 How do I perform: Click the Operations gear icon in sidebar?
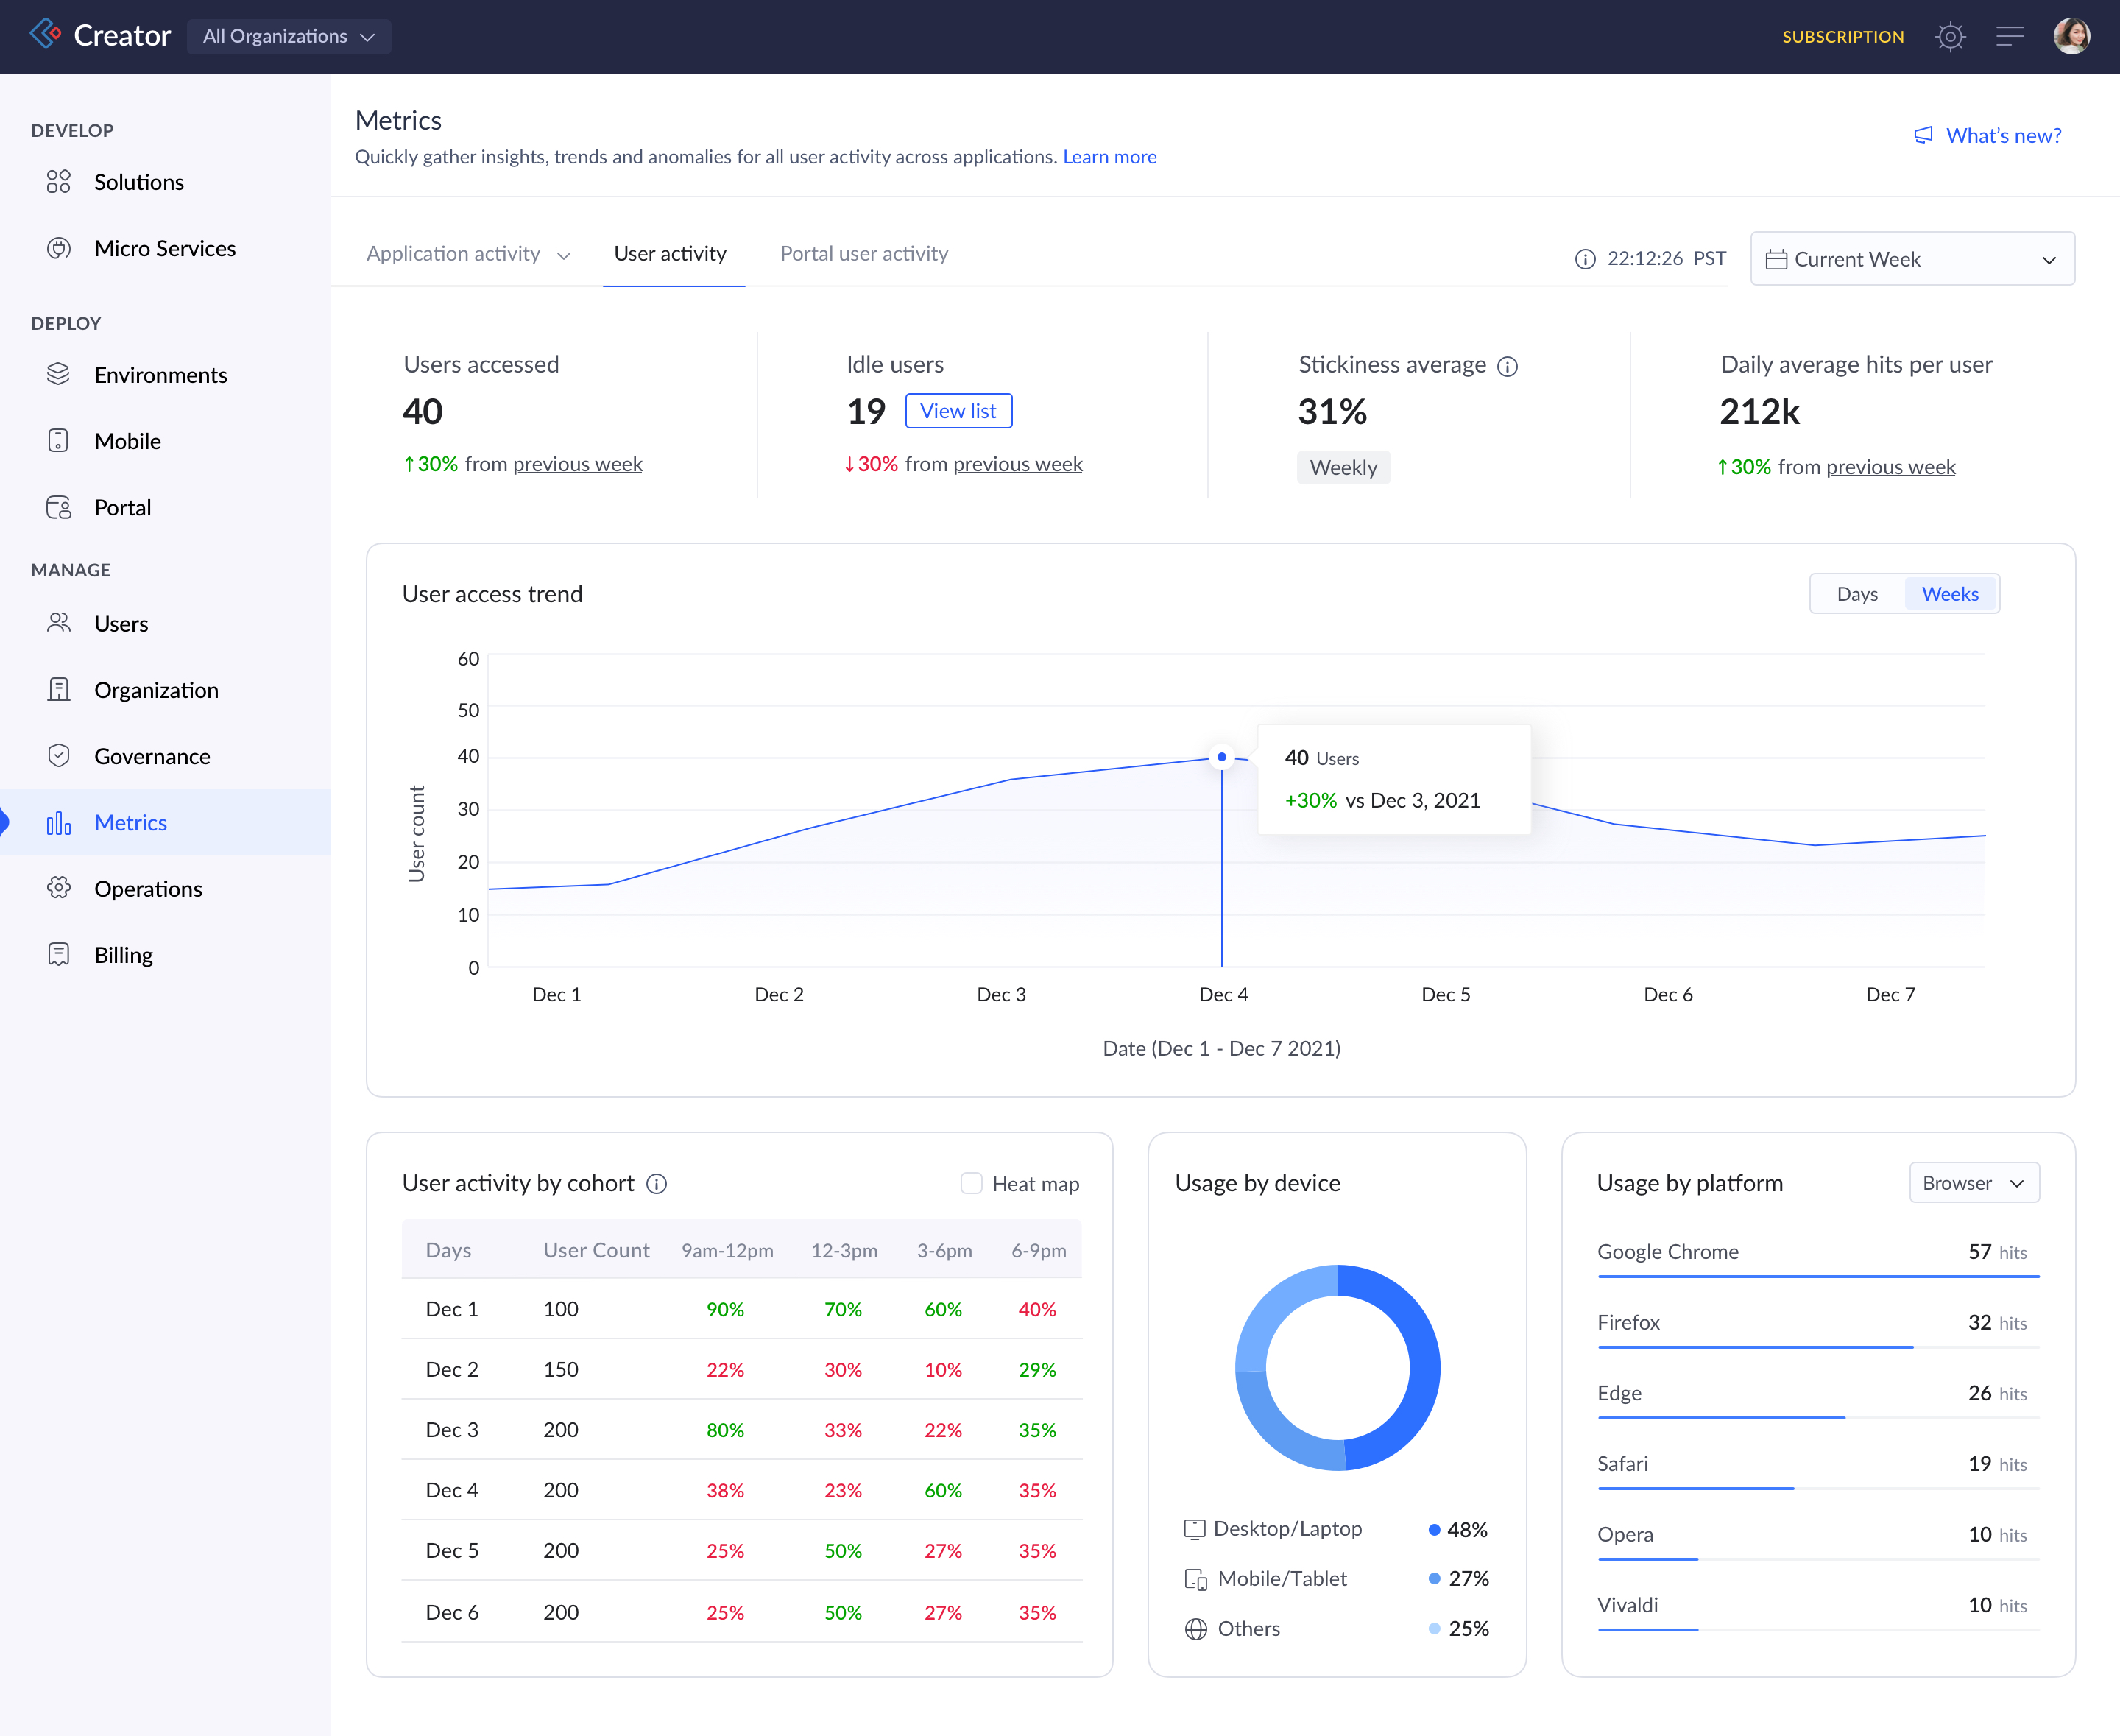click(x=59, y=888)
